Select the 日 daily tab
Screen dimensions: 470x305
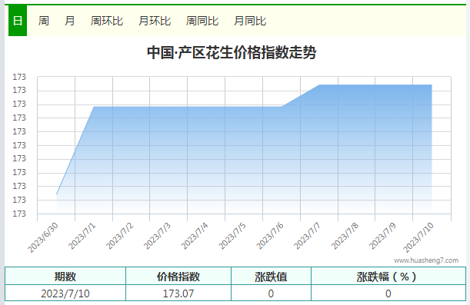(18, 21)
